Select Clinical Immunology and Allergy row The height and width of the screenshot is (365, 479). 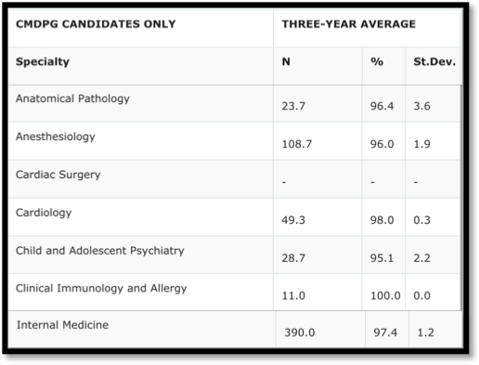(x=234, y=292)
